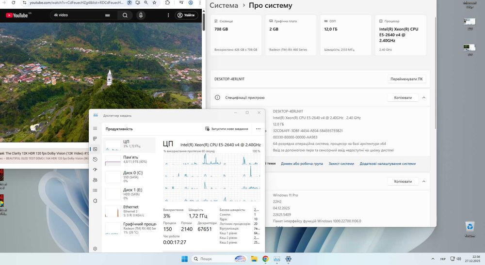This screenshot has height=265, width=485.
Task: Open Settings gear on the taskbar
Action: coord(288,259)
